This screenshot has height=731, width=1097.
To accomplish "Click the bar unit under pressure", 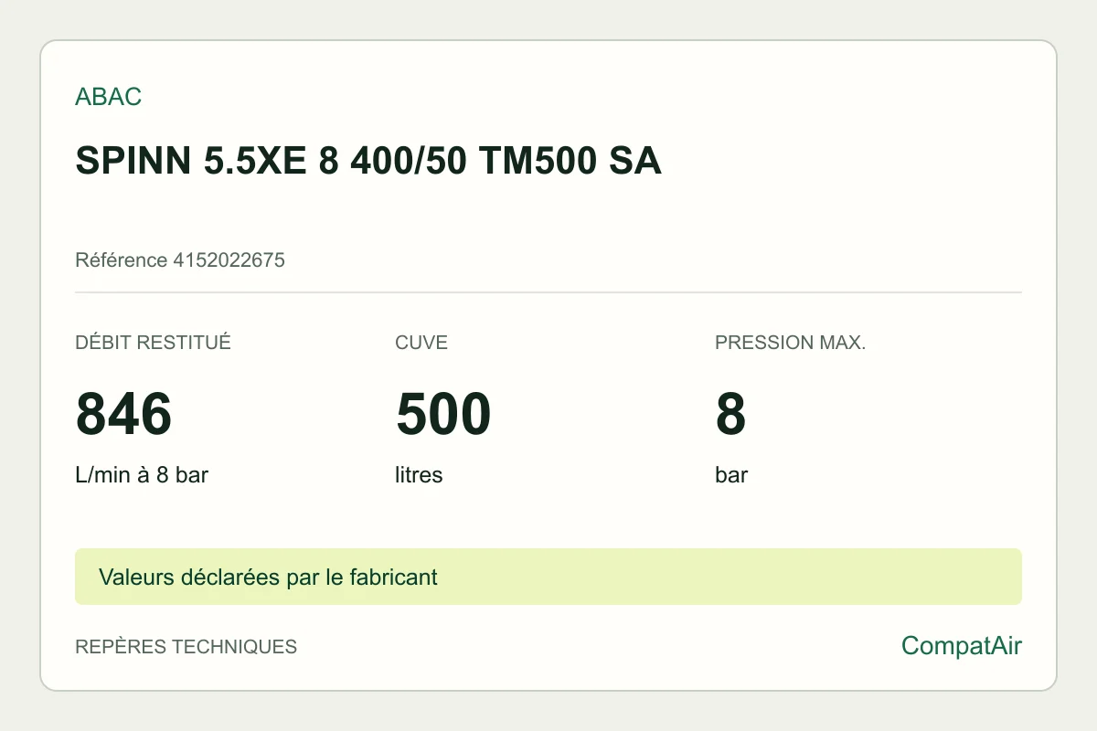I will pos(731,475).
